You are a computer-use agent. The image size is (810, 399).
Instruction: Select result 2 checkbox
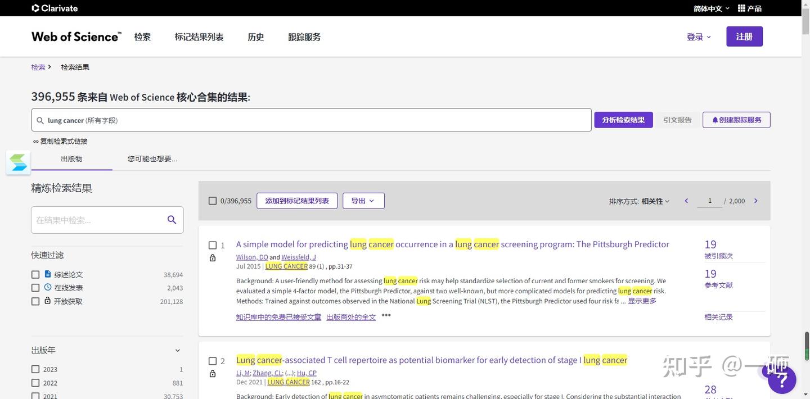pos(213,361)
